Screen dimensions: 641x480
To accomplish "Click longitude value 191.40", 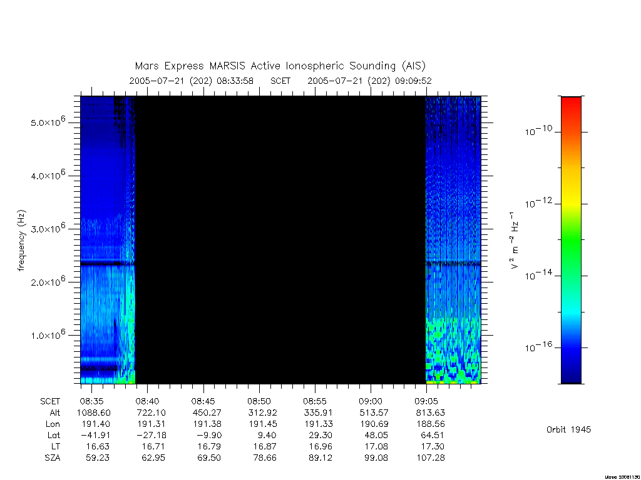I will [x=96, y=424].
